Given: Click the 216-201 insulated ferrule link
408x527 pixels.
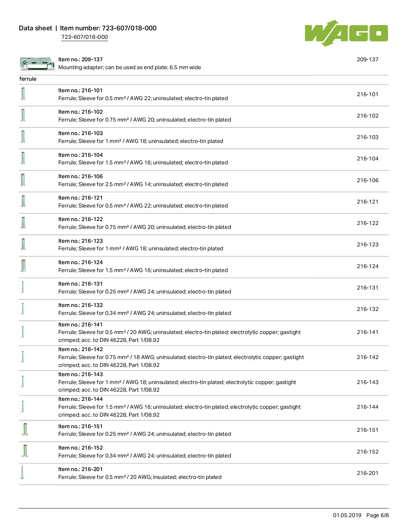Looking at the screenshot, I should (x=367, y=473).
